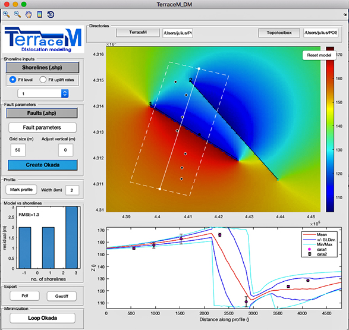Select the Zoom In magnifier tool
This screenshot has height=330, width=349.
pyautogui.click(x=7, y=14)
